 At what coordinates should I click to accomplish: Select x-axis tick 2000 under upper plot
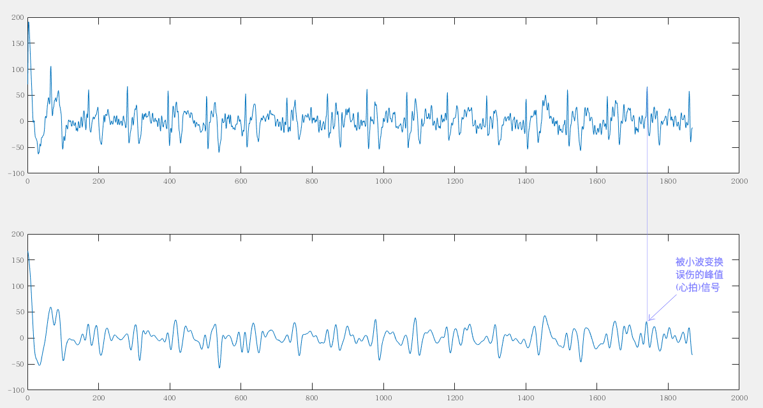739,181
